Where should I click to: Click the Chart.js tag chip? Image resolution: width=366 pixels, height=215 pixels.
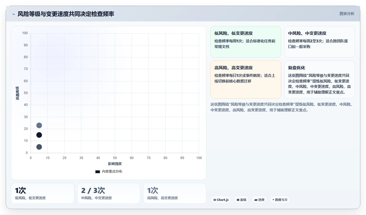pos(221,200)
